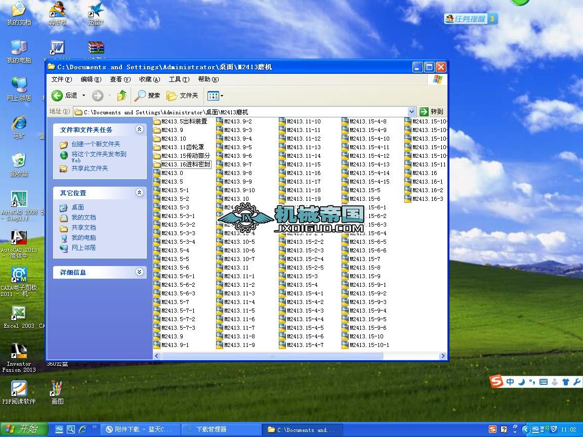Click 共享此文件夹 link

point(90,168)
